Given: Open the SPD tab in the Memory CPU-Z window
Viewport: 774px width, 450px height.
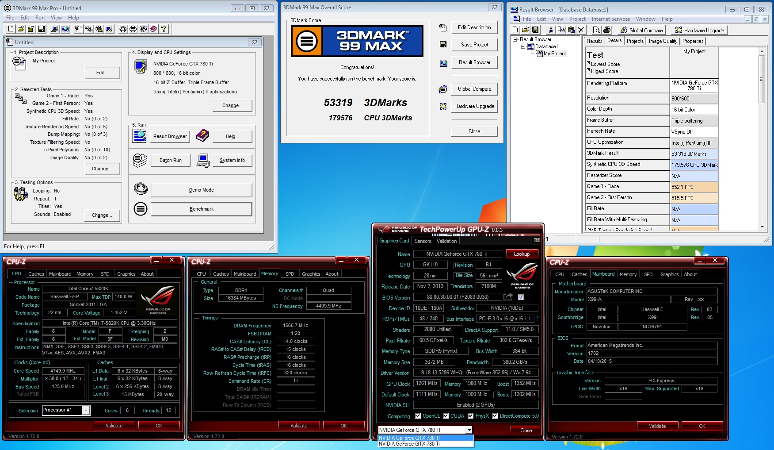Looking at the screenshot, I should point(290,274).
